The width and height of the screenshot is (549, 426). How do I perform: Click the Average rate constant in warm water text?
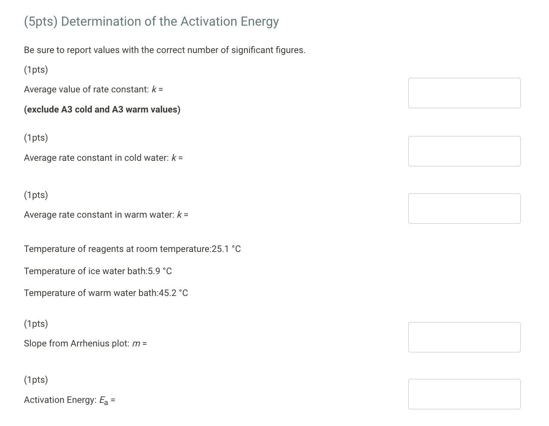pos(106,214)
